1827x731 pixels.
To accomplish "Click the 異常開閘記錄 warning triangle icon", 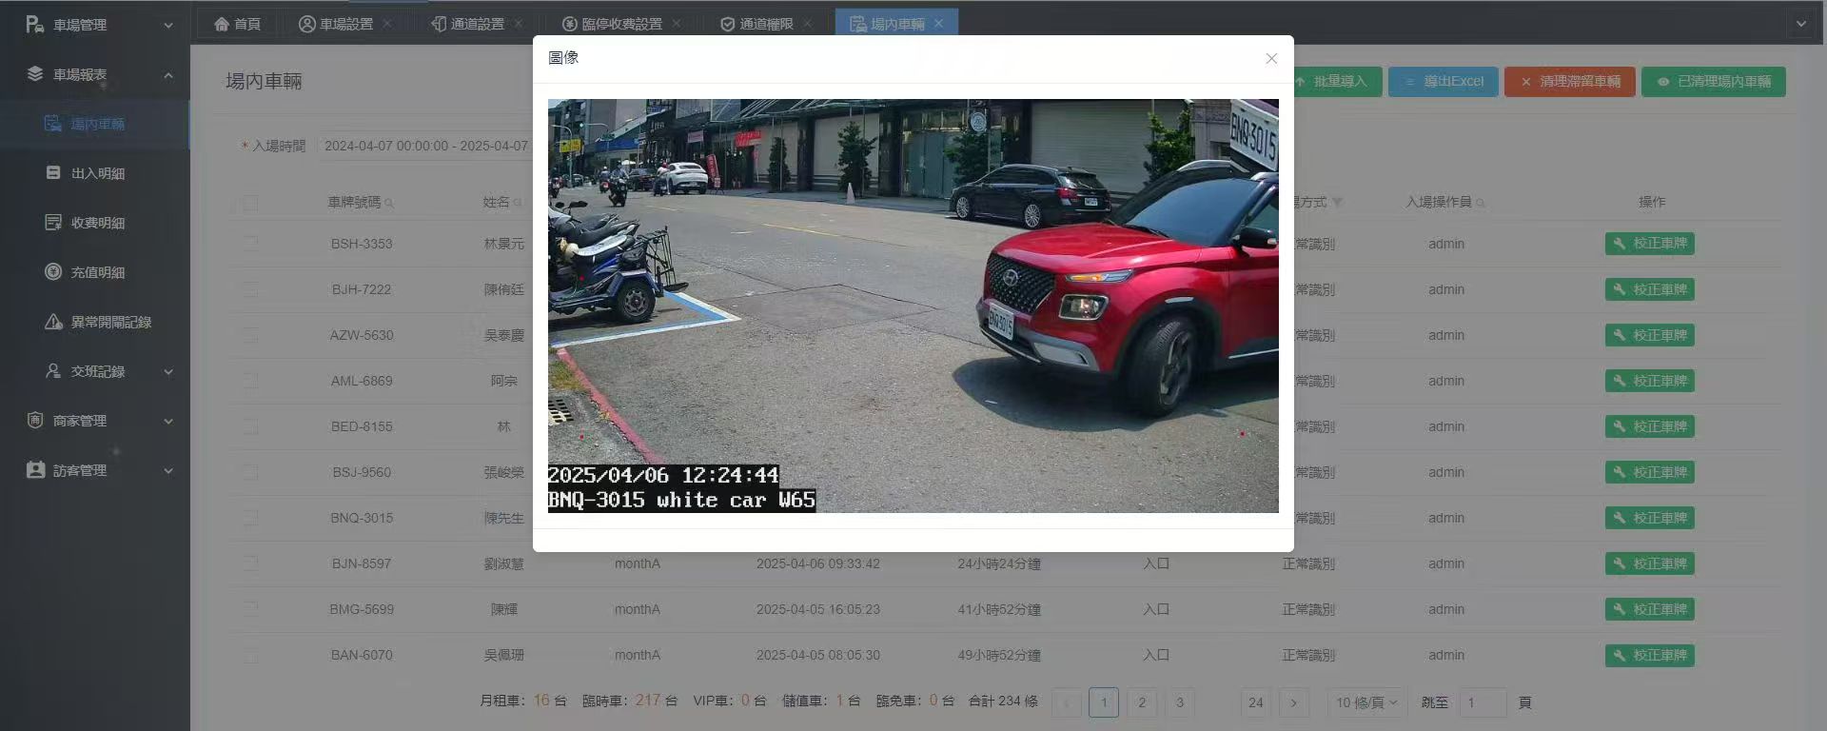I will (x=53, y=322).
